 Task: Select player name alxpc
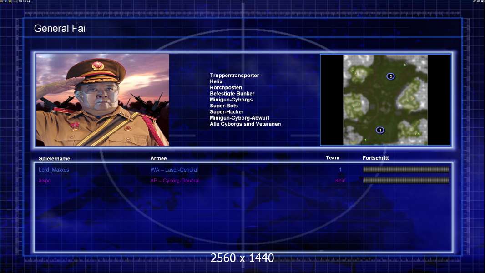(45, 181)
